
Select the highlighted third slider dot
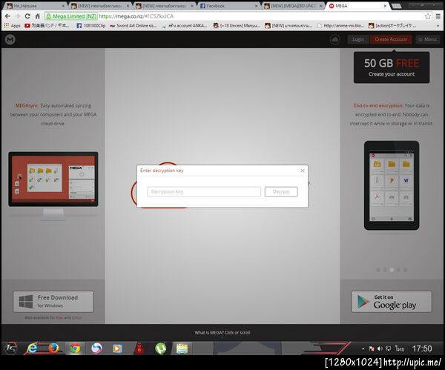(x=392, y=270)
